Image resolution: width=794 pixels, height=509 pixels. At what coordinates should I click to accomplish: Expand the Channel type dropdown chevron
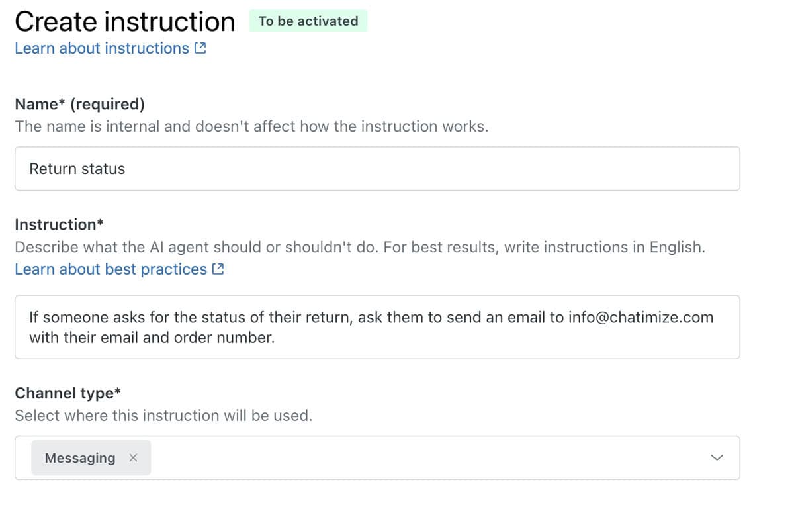point(717,458)
